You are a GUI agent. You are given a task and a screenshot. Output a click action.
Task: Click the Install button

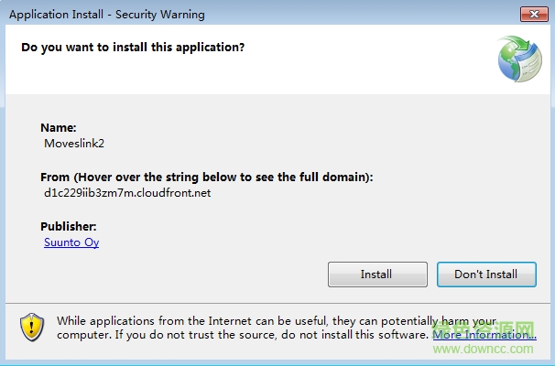pyautogui.click(x=376, y=274)
